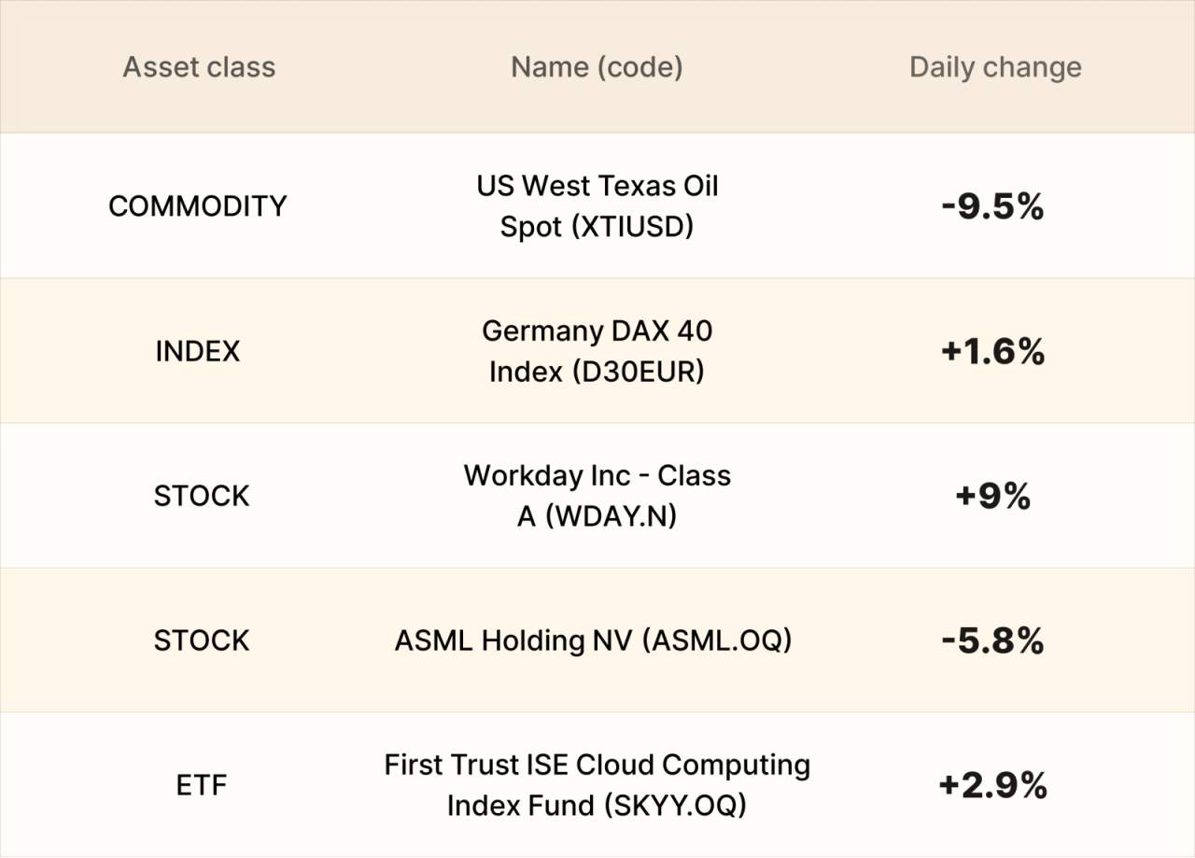This screenshot has height=858, width=1195.
Task: Click the Daily change column header
Action: pos(995,67)
